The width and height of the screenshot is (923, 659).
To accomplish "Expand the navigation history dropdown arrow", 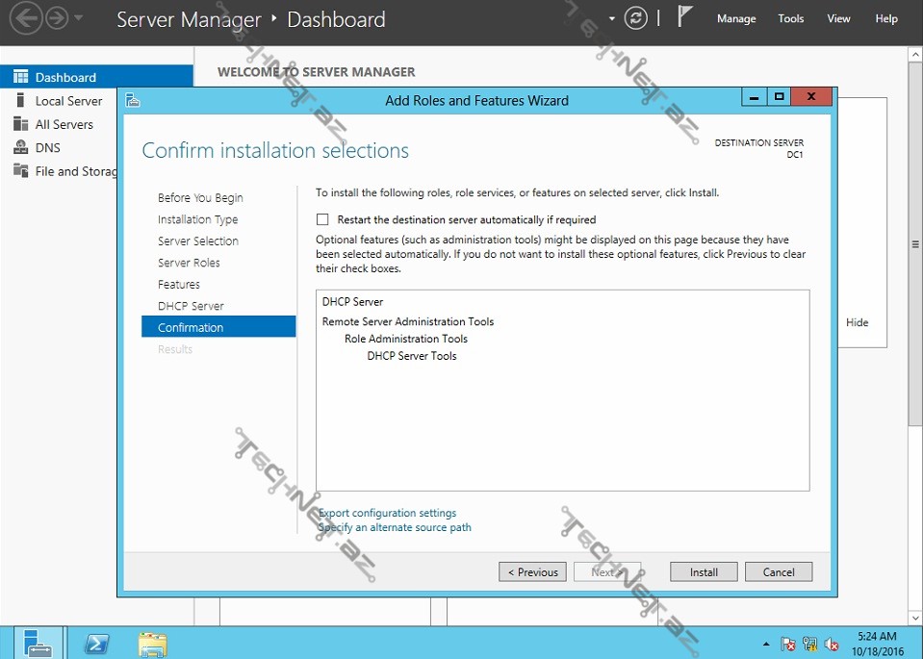I will click(x=79, y=18).
